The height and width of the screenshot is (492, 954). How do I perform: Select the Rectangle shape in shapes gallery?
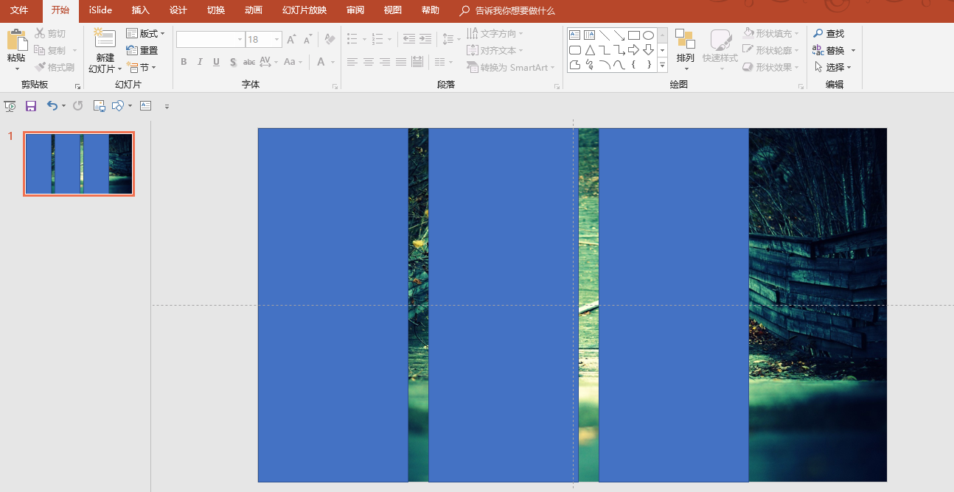633,35
